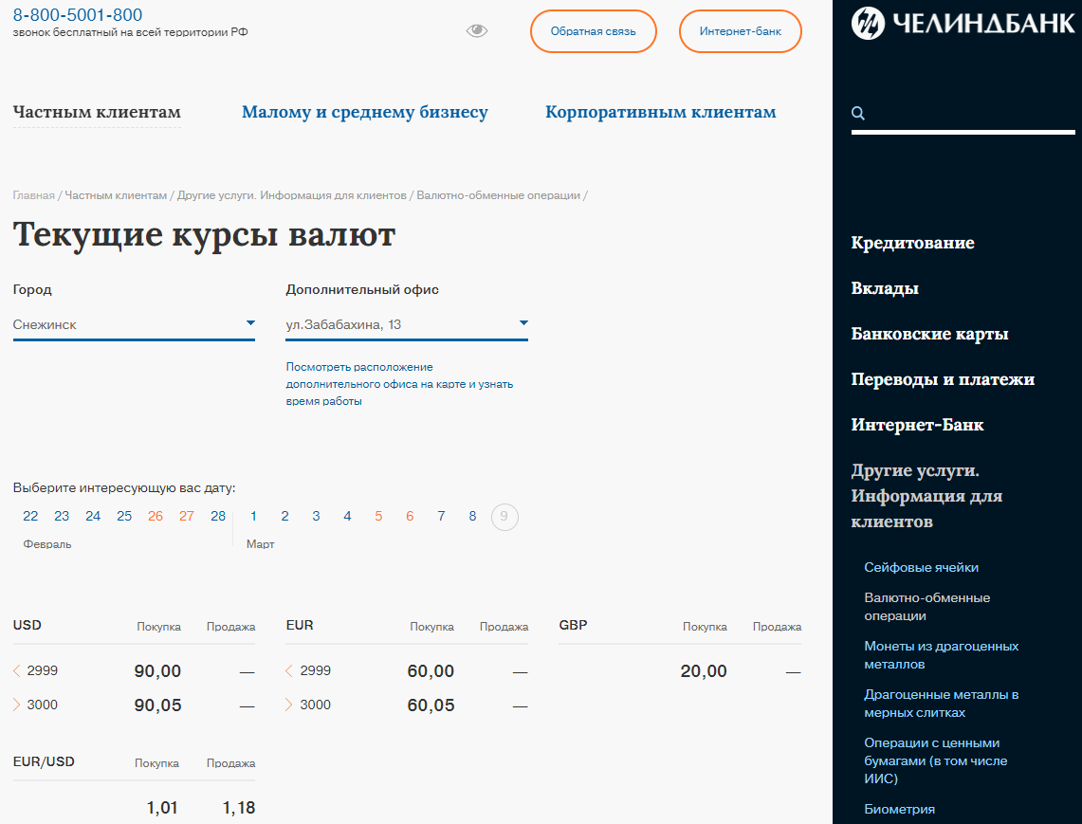Image resolution: width=1082 pixels, height=824 pixels.
Task: Switch to Малому и среднему бизнесу tab
Action: coord(364,112)
